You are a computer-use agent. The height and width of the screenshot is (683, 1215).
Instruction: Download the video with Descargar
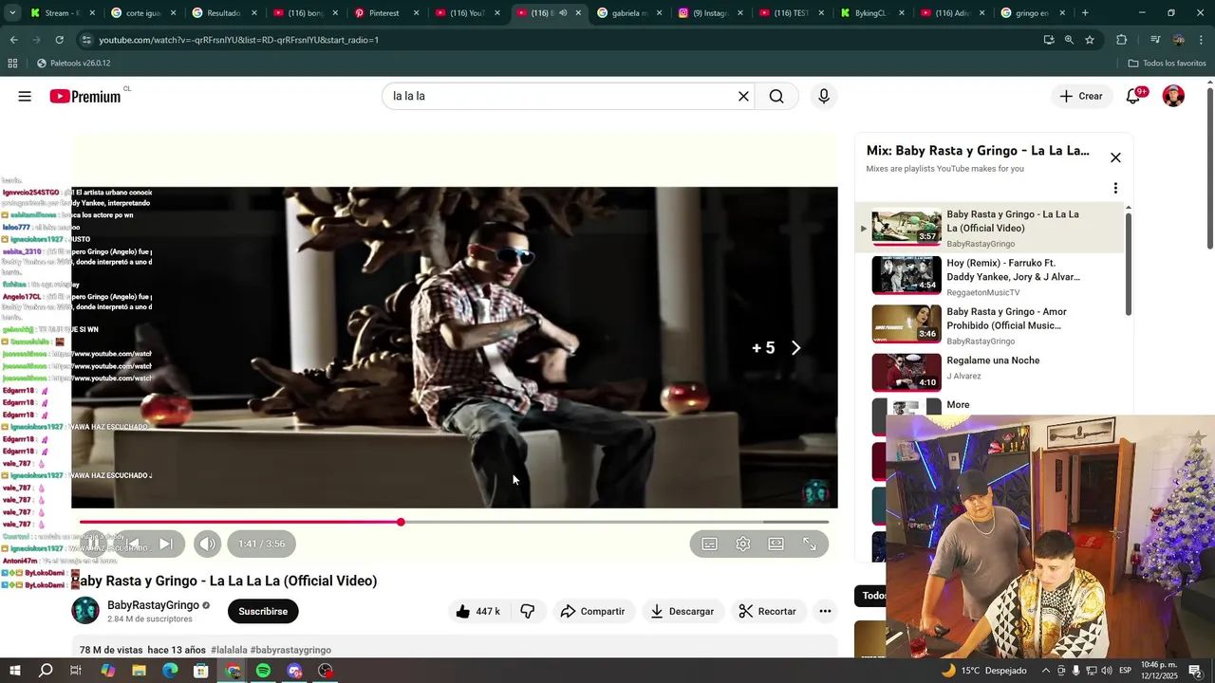pyautogui.click(x=682, y=611)
